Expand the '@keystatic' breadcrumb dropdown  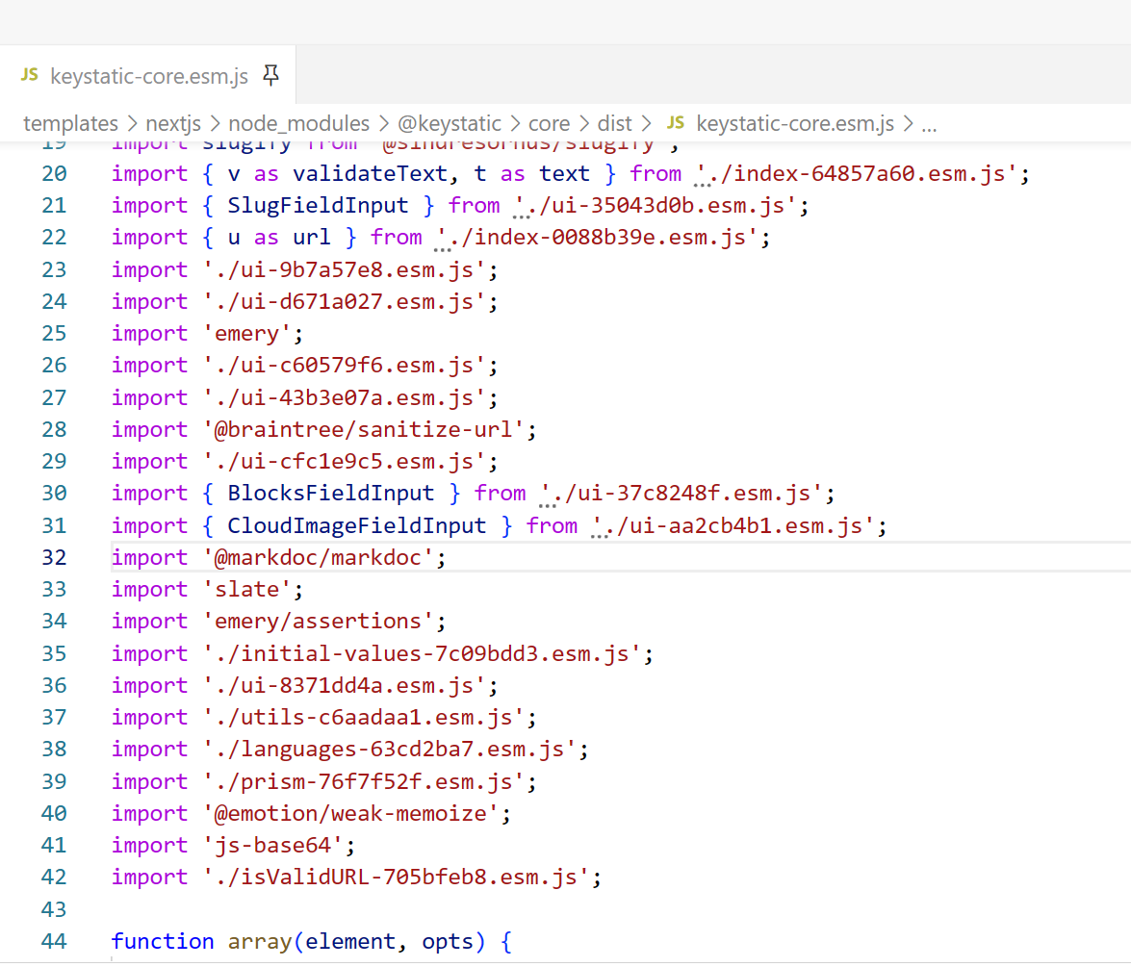point(450,123)
